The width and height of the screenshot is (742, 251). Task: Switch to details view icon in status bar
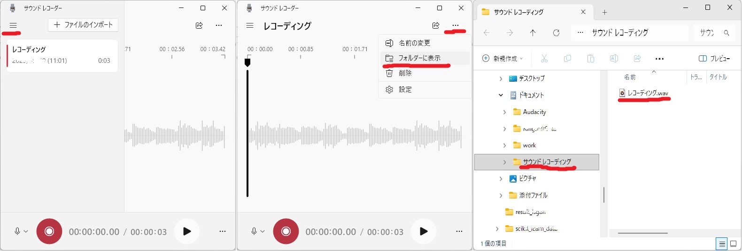pos(721,244)
